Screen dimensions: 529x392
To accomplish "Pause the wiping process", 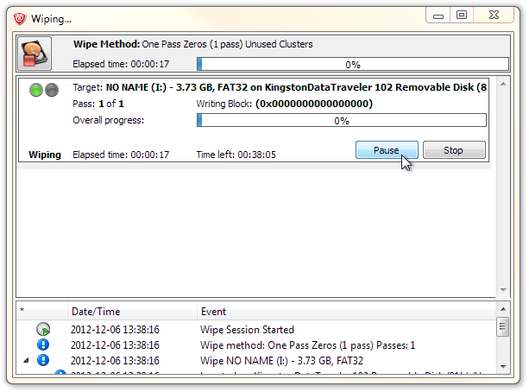I will point(386,150).
